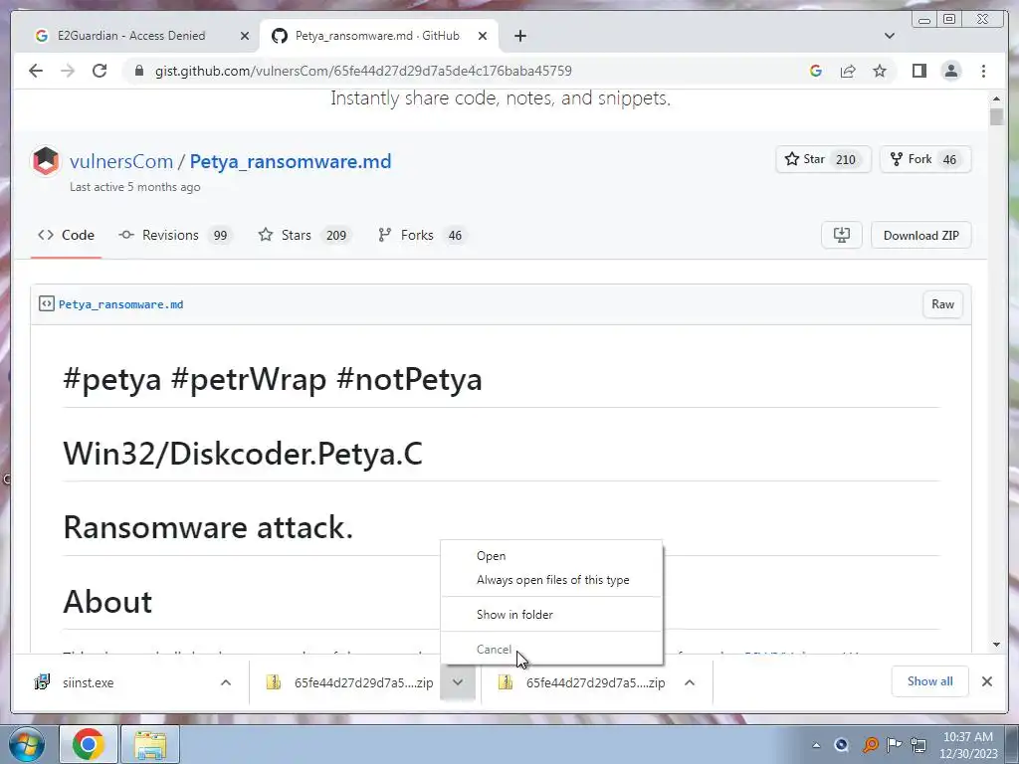Close the downloads bar

[986, 681]
